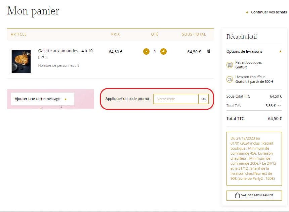Image resolution: width=289 pixels, height=212 pixels.
Task: Open Ajouter une carte message
Action: click(43, 99)
